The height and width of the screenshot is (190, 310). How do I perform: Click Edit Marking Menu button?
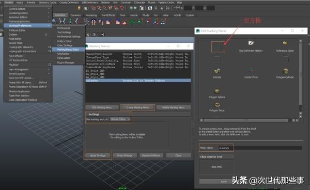[x=102, y=107]
